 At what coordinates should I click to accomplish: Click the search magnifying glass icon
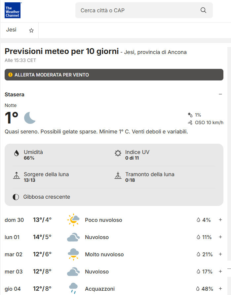pyautogui.click(x=203, y=10)
